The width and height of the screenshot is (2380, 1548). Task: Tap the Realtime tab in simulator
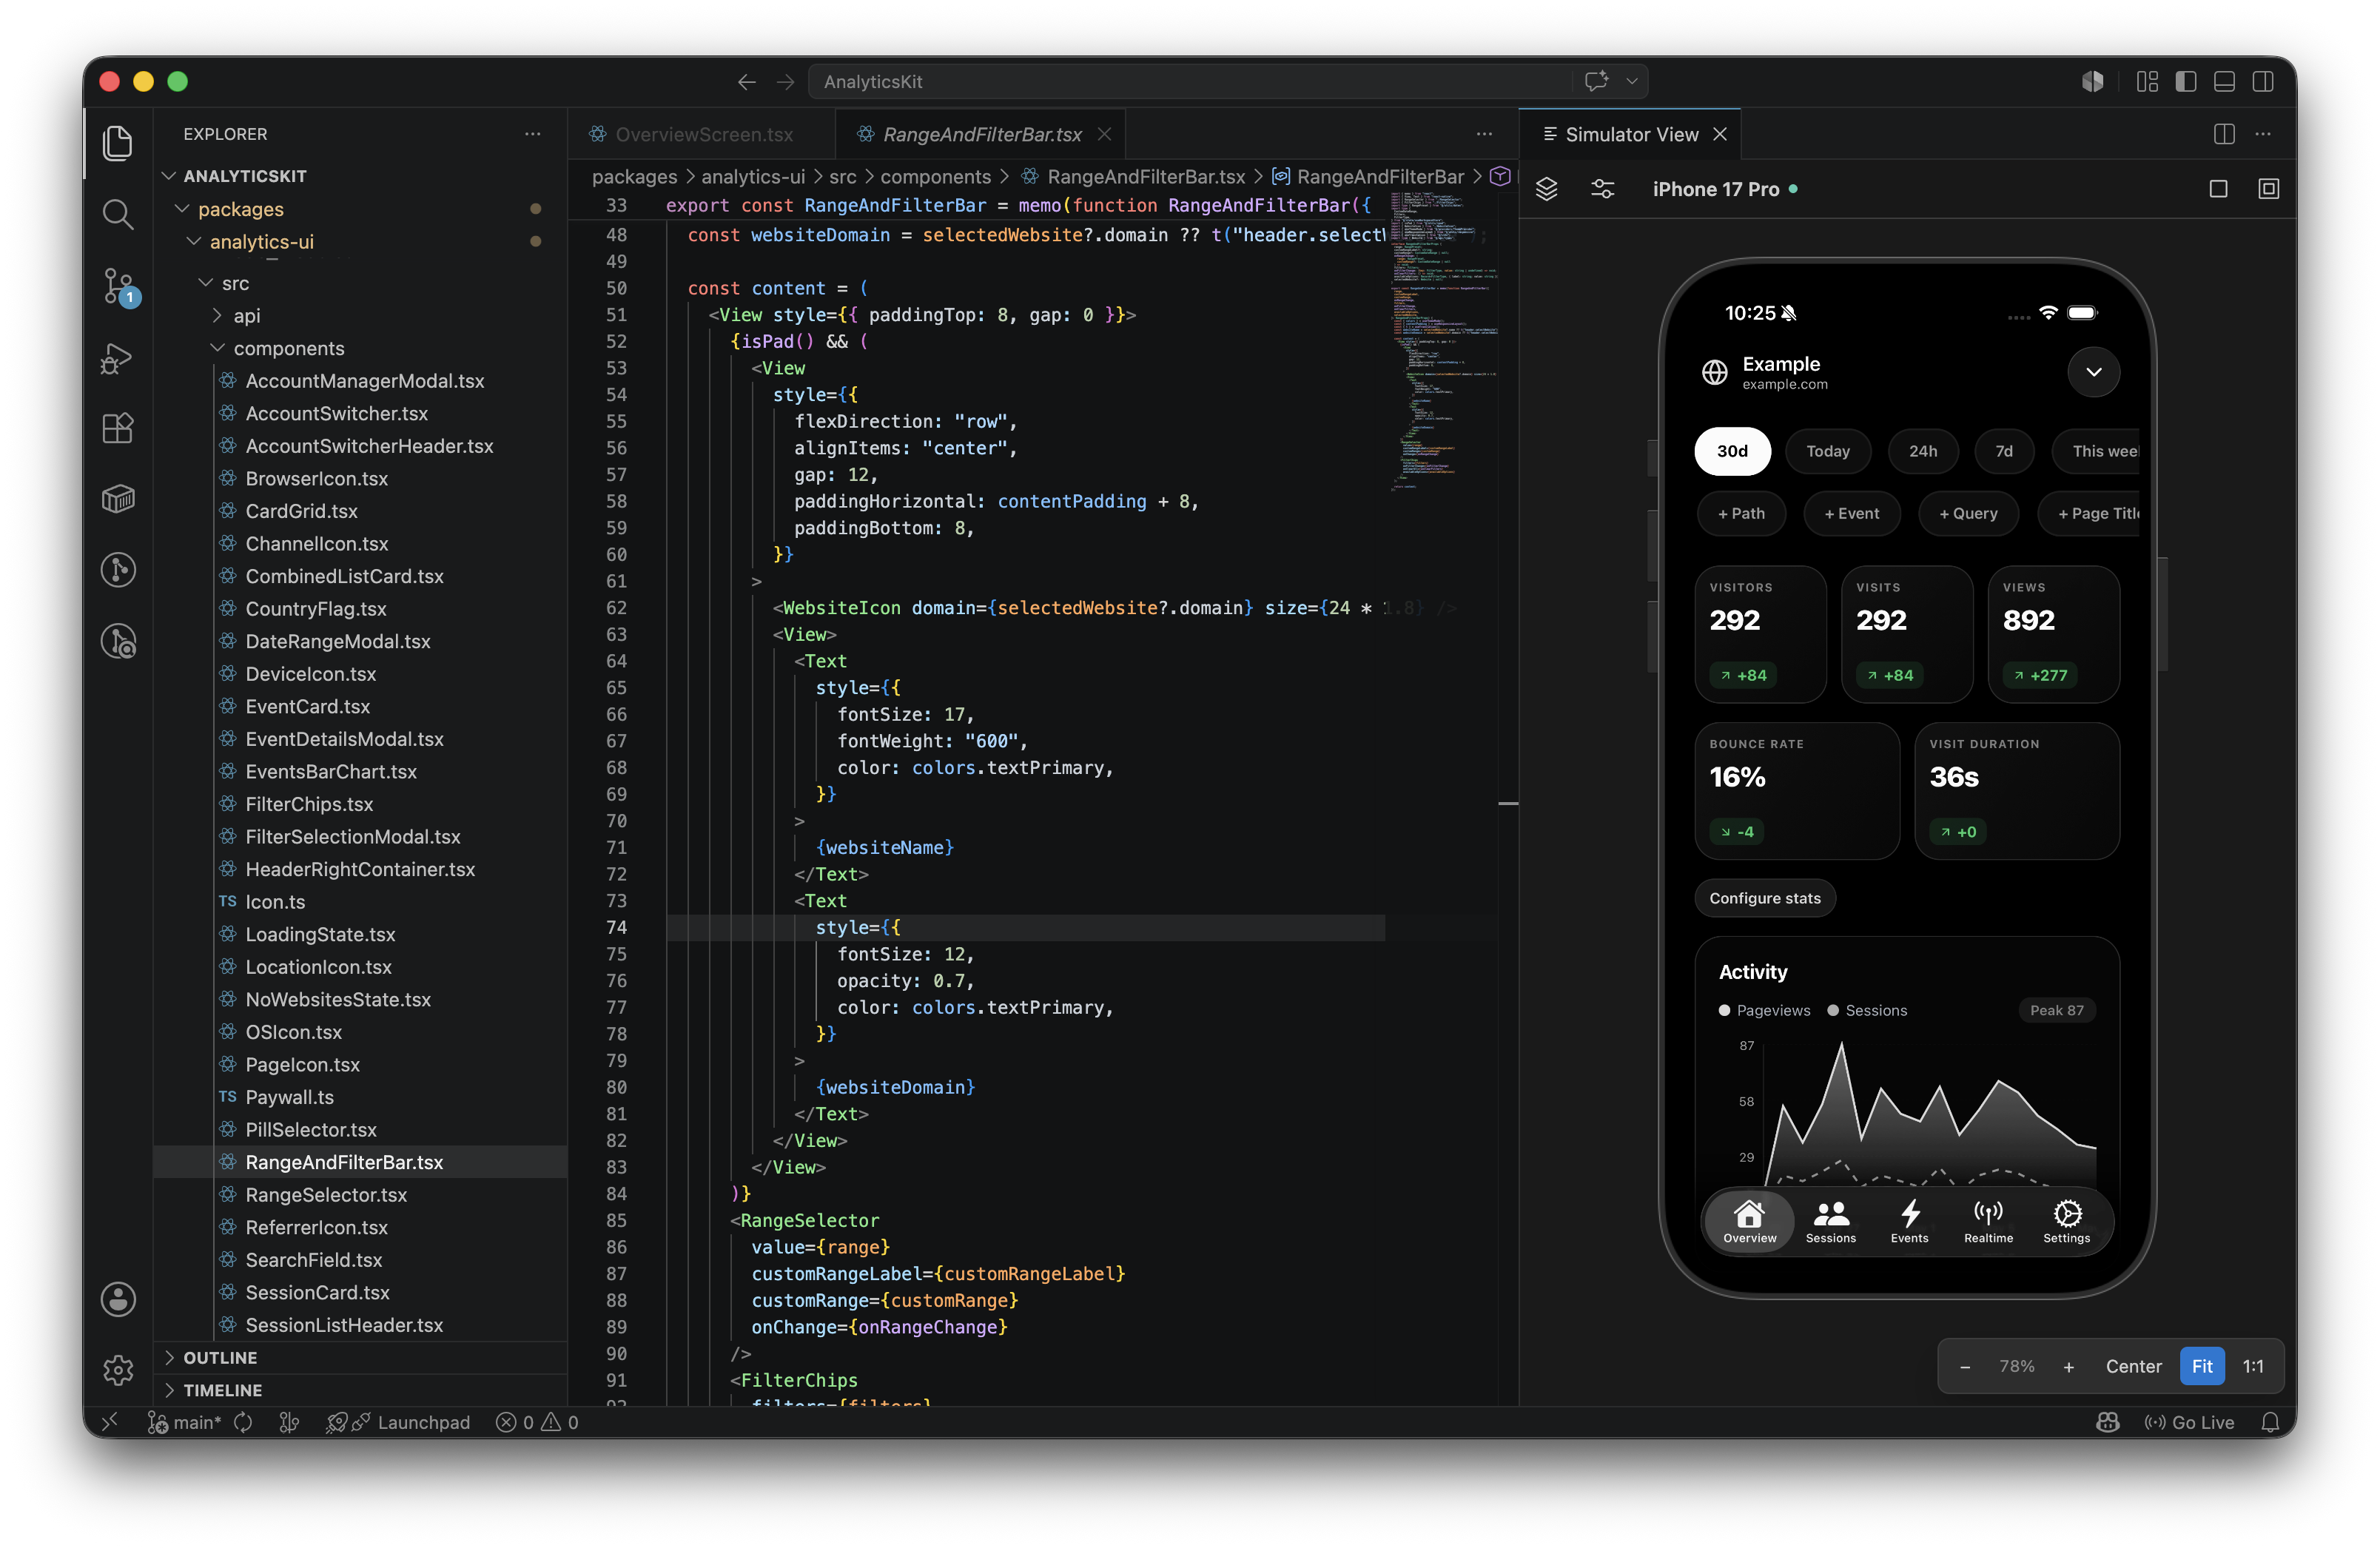(1988, 1222)
